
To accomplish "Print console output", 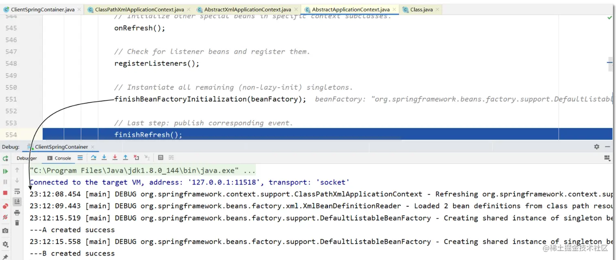I will pyautogui.click(x=17, y=212).
